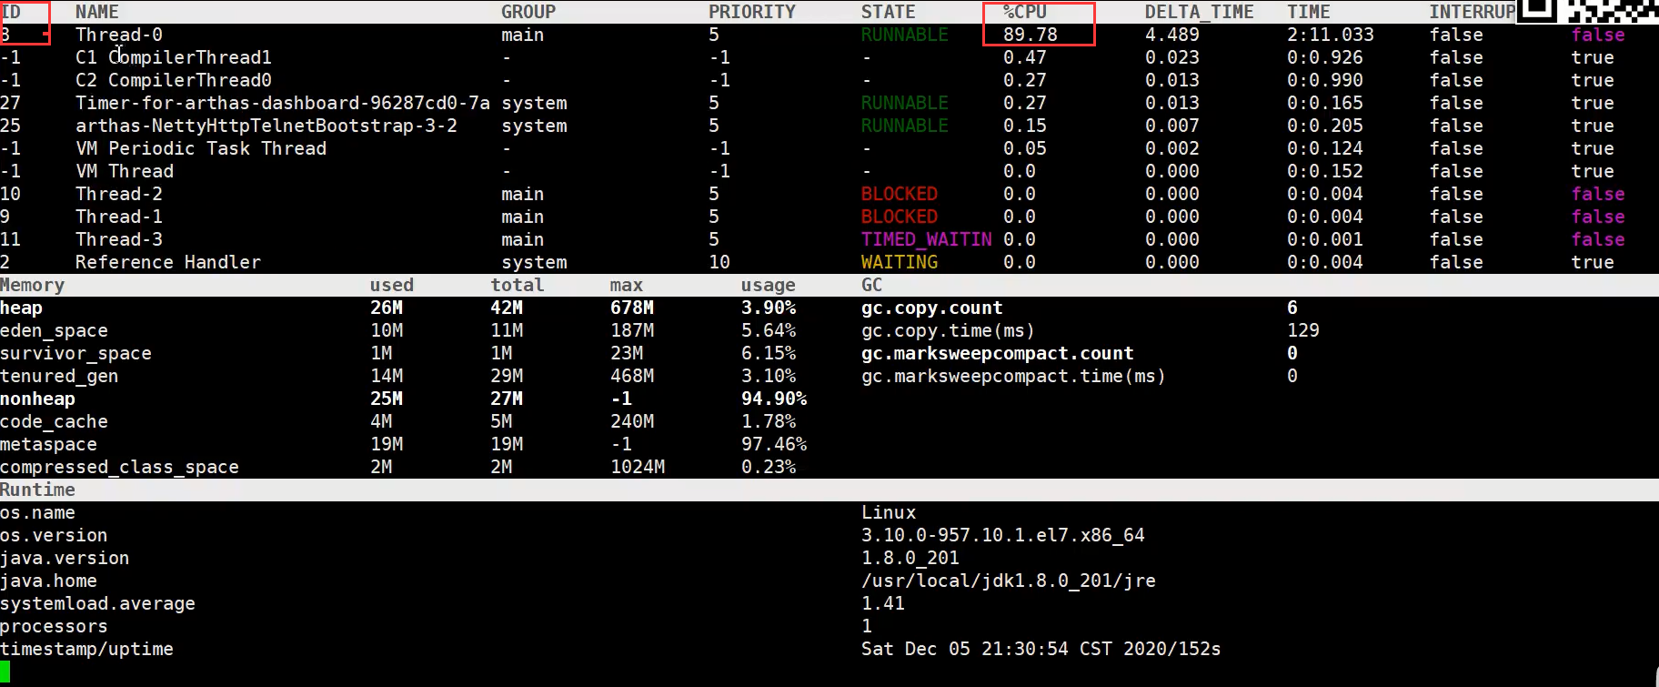This screenshot has height=687, width=1659.
Task: Click the 3.10.0-957.10.1.el7.x86_64 version value
Action: pos(1002,535)
